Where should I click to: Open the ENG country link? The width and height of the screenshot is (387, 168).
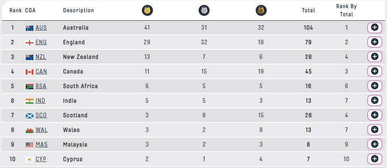(41, 42)
